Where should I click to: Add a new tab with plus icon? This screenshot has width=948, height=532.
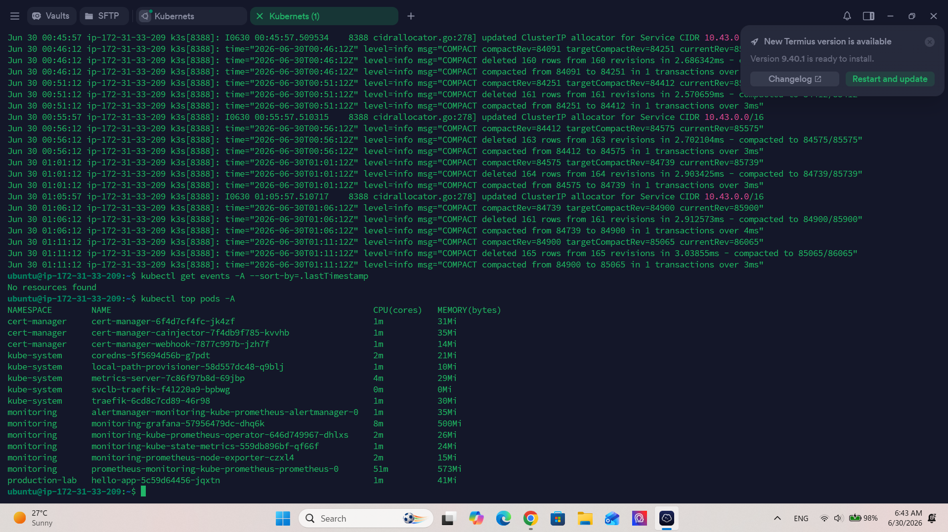411,16
